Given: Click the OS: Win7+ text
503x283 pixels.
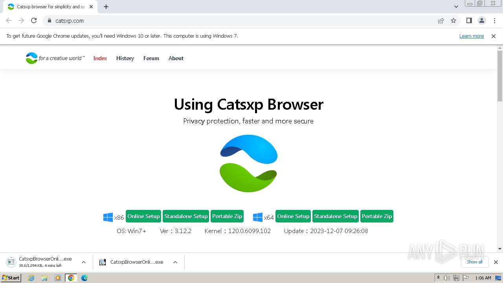Looking at the screenshot, I should click(x=131, y=231).
